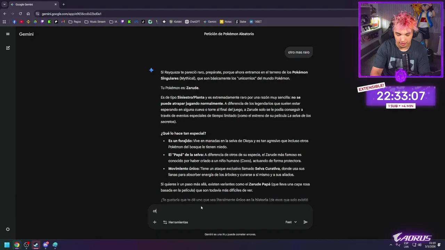Open the Gemini bookmark
This screenshot has width=445, height=250.
(210, 22)
